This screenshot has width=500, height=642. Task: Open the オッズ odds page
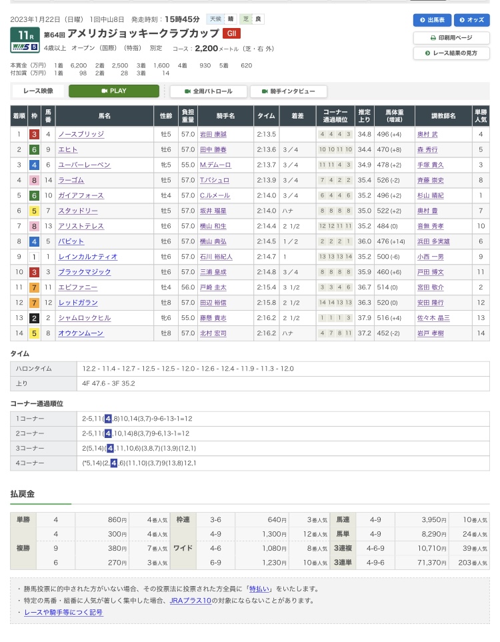471,19
